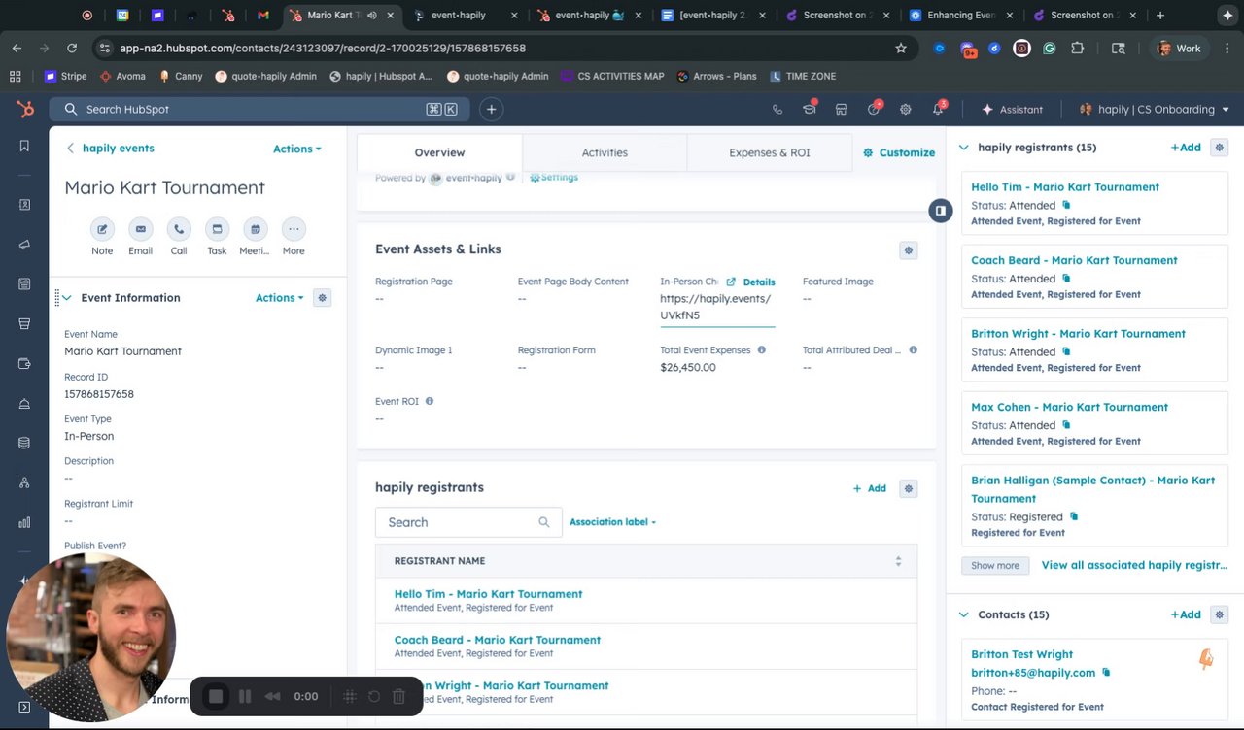Click the + Add button above registrants table

(869, 488)
